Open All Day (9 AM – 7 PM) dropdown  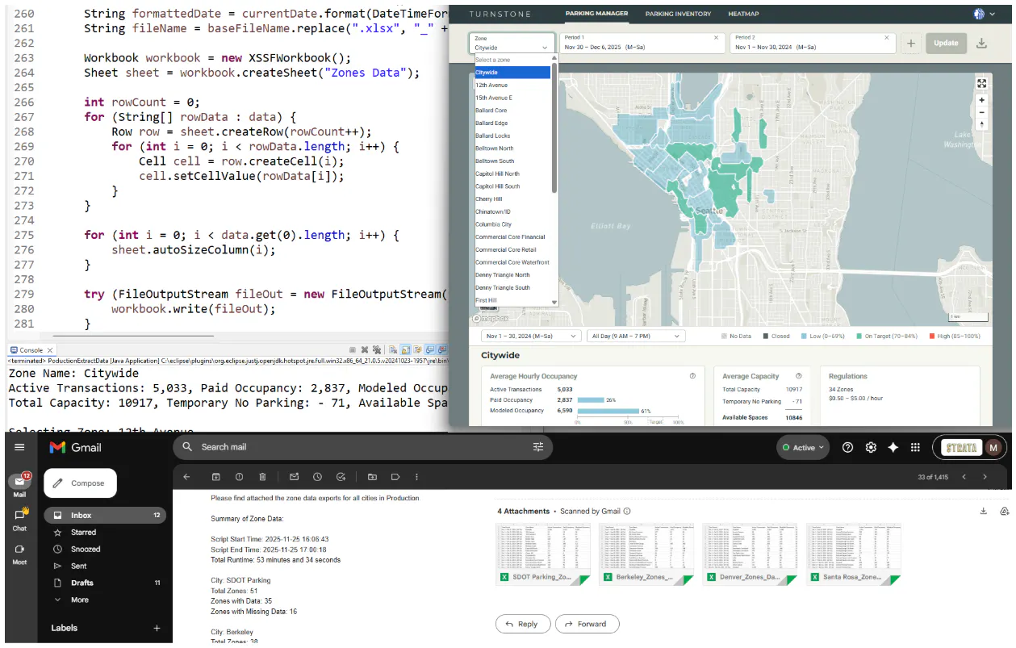636,336
